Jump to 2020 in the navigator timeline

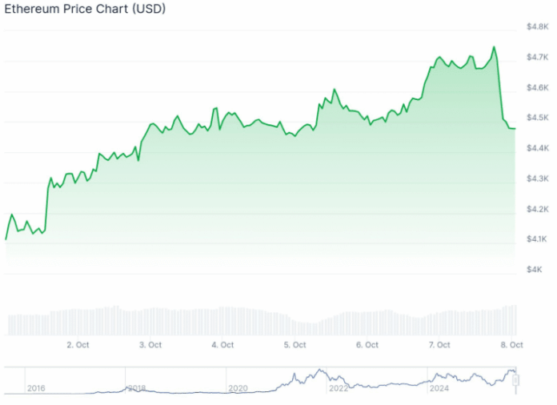[x=238, y=388]
